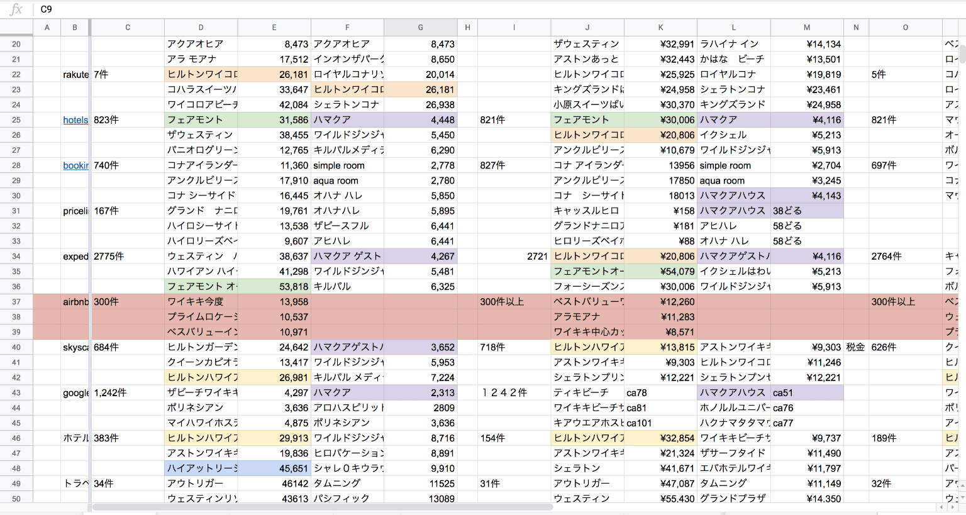966x515 pixels.
Task: Select the cell containing 823件
Action: (128, 120)
